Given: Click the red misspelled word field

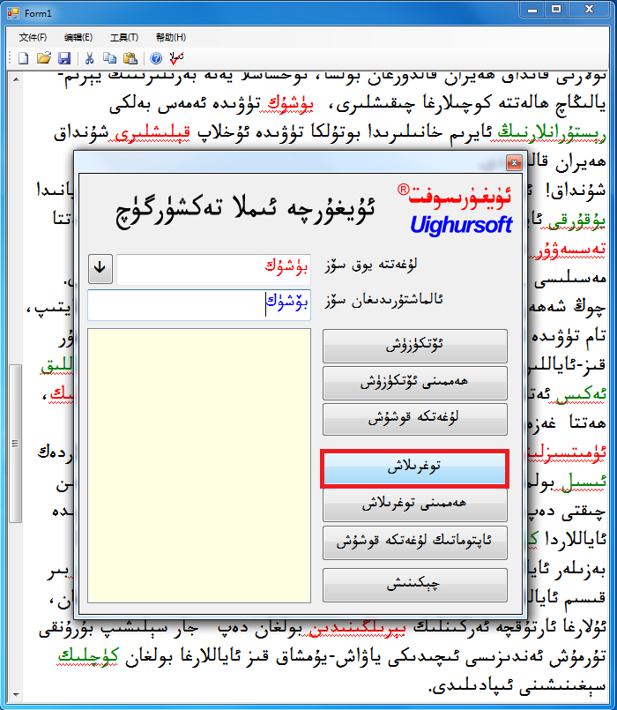Looking at the screenshot, I should coord(213,269).
